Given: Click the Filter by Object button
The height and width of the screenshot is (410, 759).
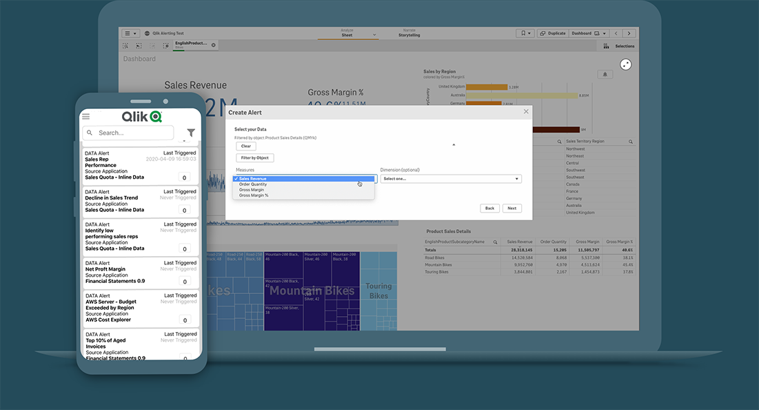Looking at the screenshot, I should tap(254, 157).
